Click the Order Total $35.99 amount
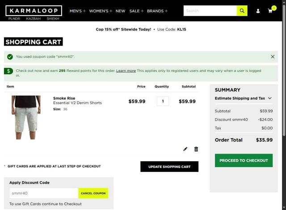 click(264, 140)
